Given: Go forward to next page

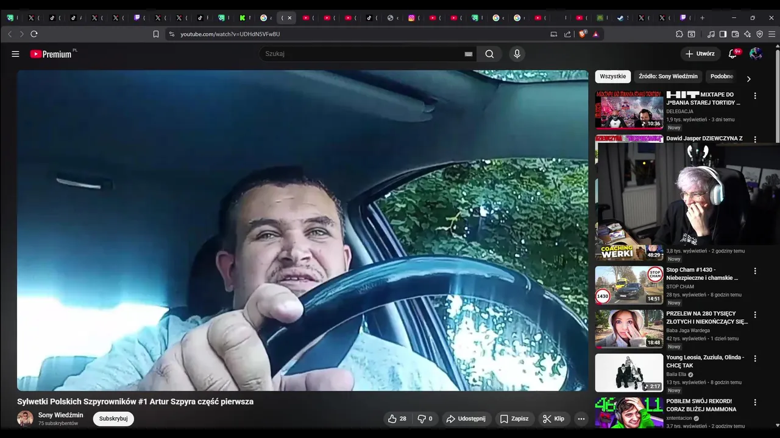Looking at the screenshot, I should point(22,34).
